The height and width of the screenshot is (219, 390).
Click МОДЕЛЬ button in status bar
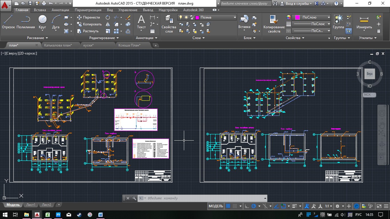tap(216, 206)
